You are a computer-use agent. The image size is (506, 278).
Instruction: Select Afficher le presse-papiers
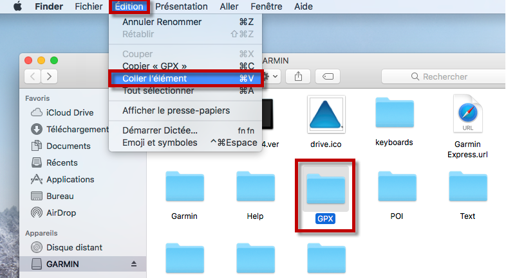click(x=185, y=110)
